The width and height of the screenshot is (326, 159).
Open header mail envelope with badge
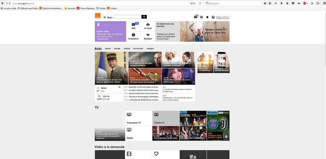pyautogui.click(x=196, y=17)
